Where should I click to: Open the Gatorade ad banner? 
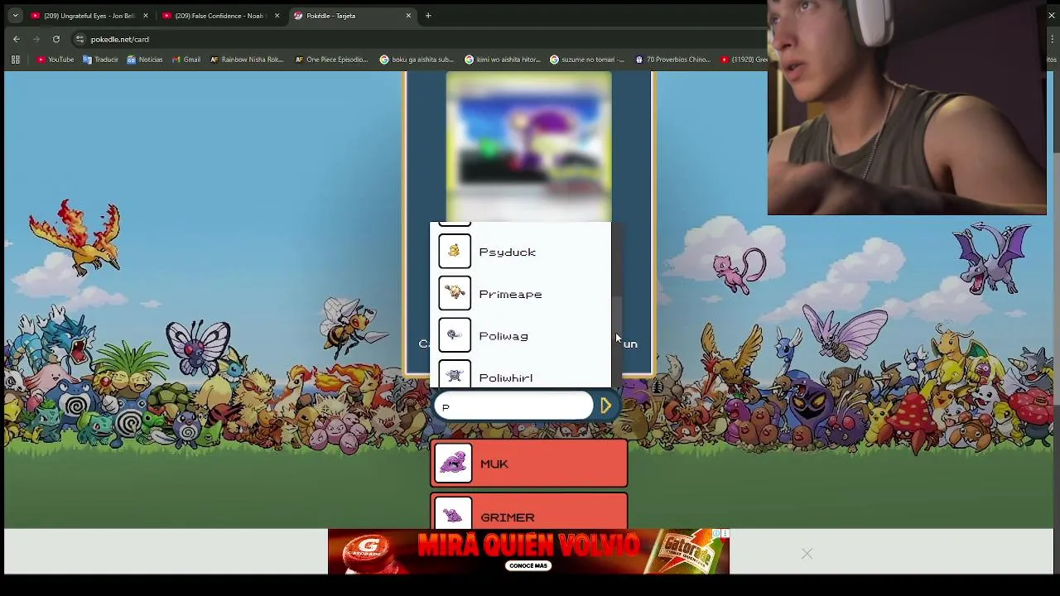click(x=528, y=551)
